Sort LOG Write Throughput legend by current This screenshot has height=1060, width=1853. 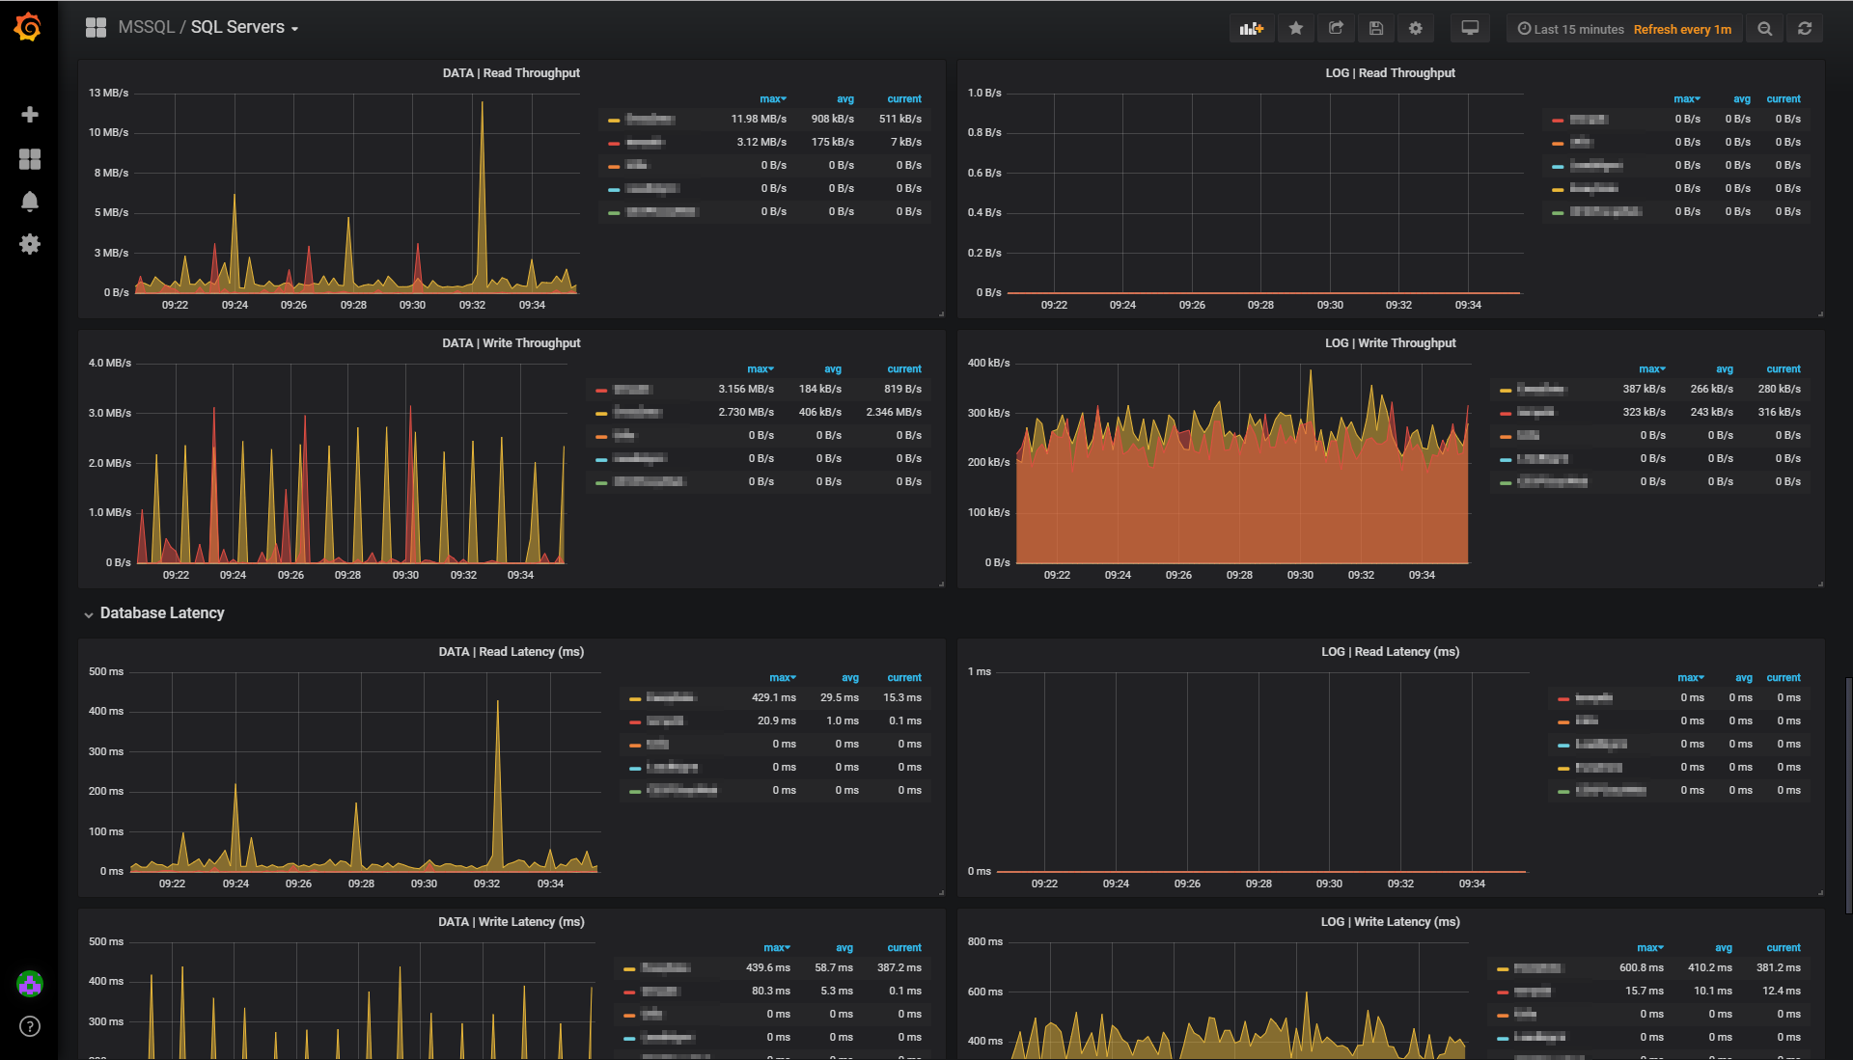click(x=1783, y=368)
